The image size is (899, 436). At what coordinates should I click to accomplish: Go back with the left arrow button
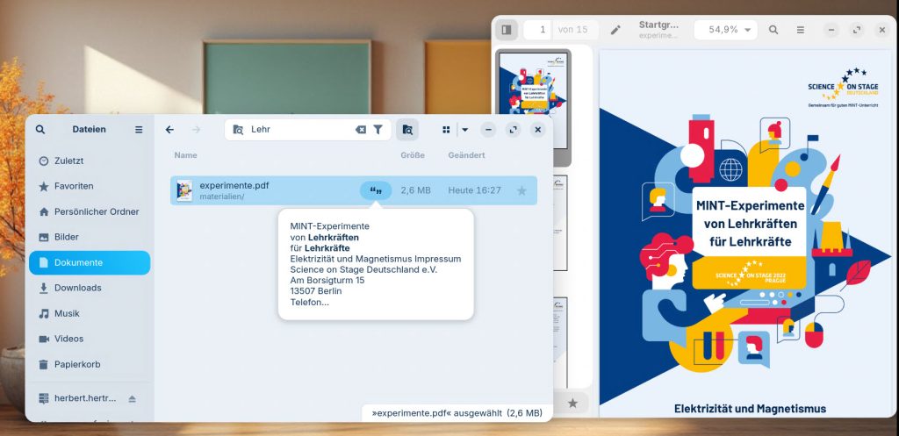pyautogui.click(x=170, y=130)
